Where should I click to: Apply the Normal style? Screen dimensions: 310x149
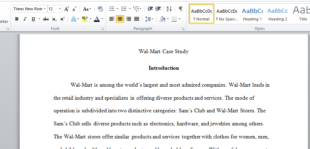[202, 14]
